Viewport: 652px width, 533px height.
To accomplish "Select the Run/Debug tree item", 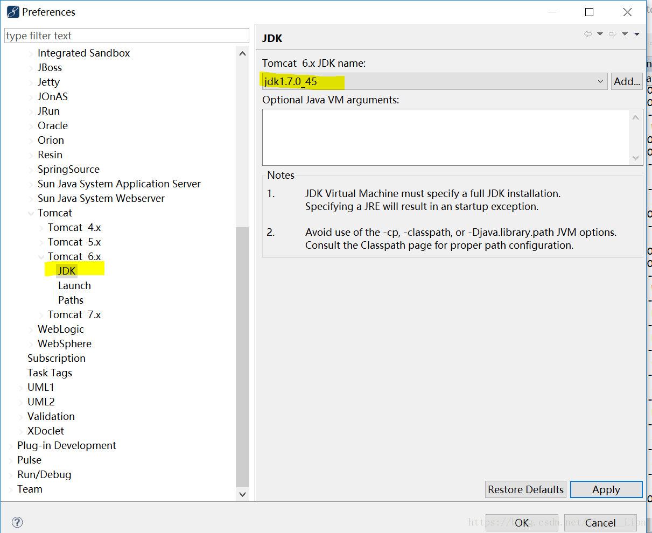I will click(44, 474).
